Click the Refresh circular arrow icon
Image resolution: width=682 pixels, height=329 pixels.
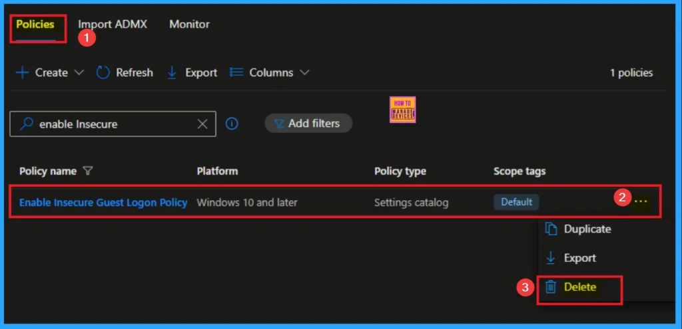(103, 72)
